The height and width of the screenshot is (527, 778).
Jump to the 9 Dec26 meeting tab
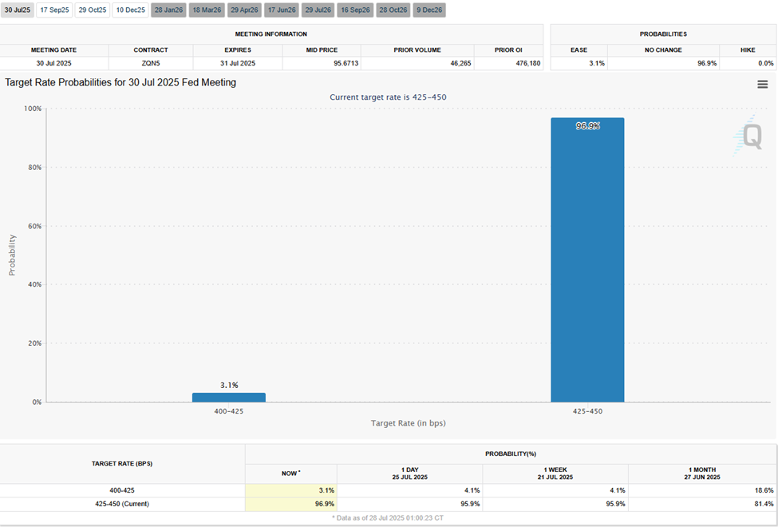428,10
